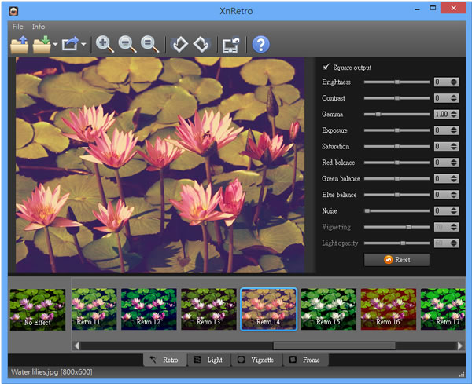Open the settings icon in toolbar
This screenshot has height=384, width=472.
tap(230, 45)
